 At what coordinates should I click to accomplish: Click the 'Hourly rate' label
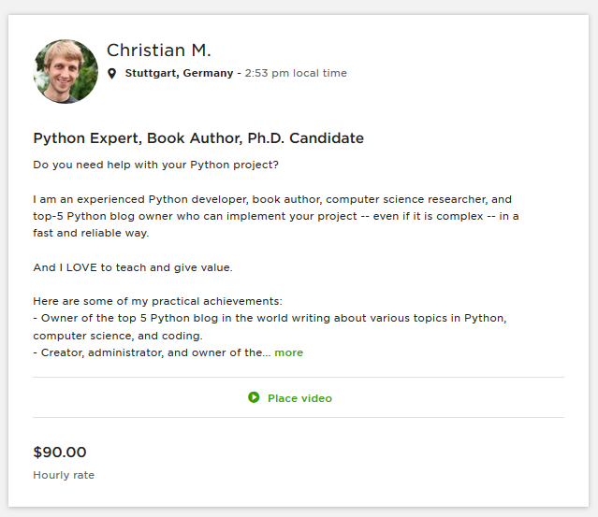[64, 475]
